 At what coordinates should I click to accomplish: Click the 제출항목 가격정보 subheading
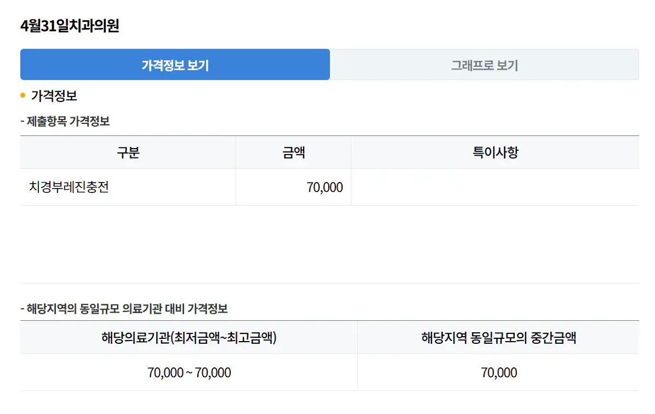click(x=65, y=121)
